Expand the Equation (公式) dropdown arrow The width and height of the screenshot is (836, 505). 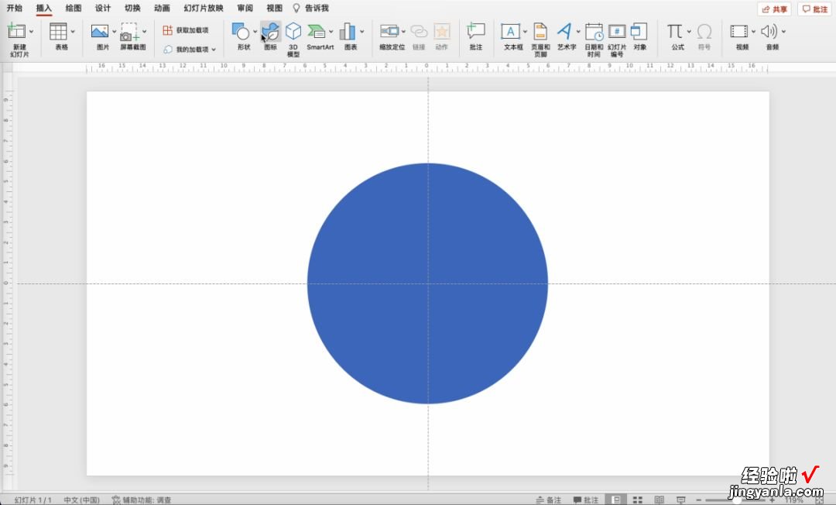click(x=689, y=32)
